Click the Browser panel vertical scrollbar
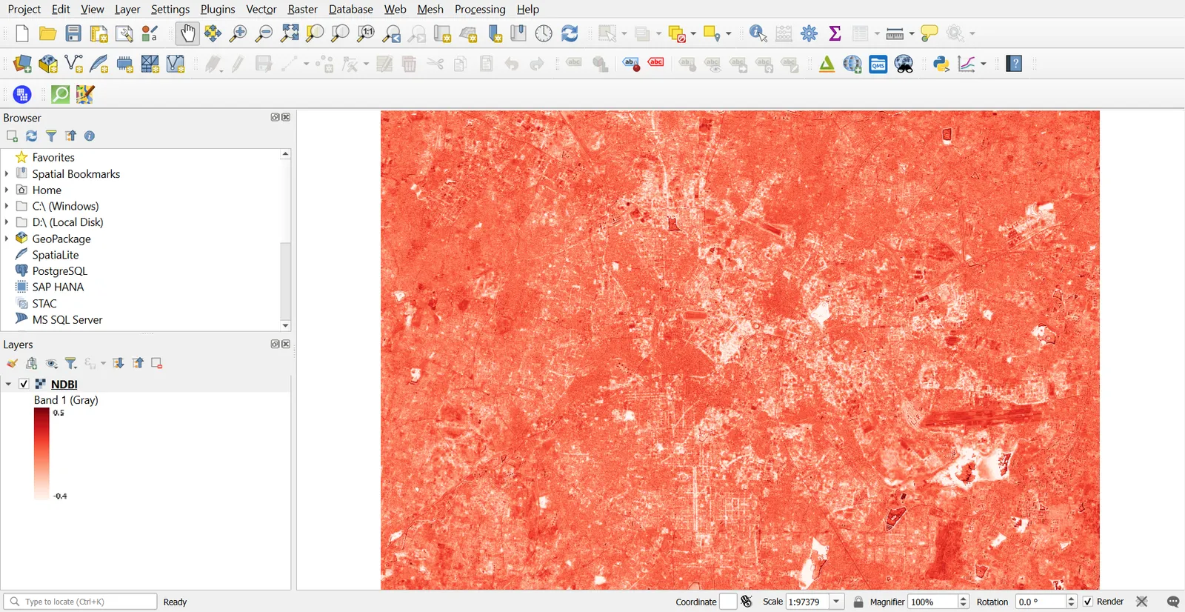The height and width of the screenshot is (612, 1185). (x=285, y=280)
